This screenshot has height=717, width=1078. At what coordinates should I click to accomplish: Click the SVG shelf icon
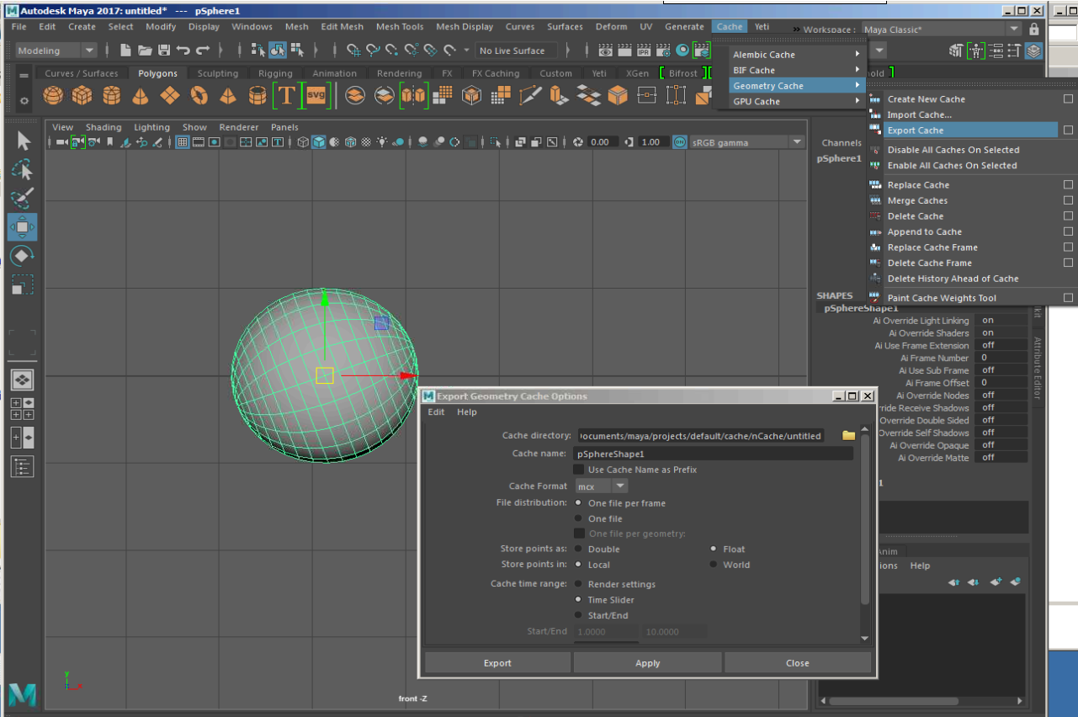tap(316, 96)
